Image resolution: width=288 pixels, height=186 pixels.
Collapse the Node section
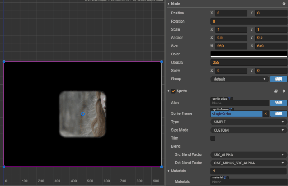[169, 4]
